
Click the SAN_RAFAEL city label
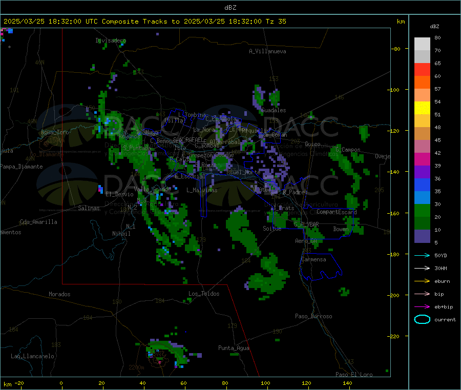[188, 139]
